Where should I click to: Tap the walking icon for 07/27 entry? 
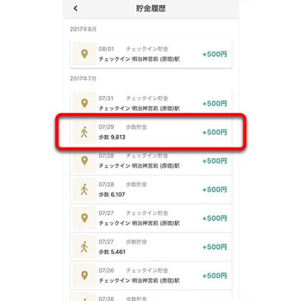tap(84, 247)
